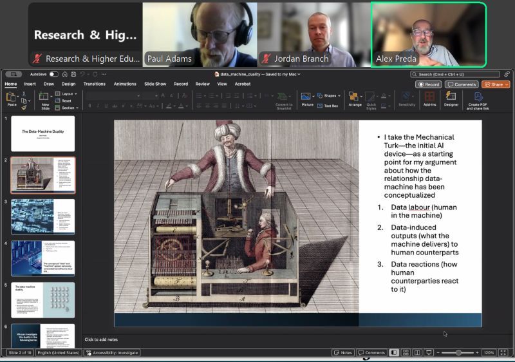The width and height of the screenshot is (515, 362).
Task: Insert a Picture using the Picture icon
Action: [306, 97]
